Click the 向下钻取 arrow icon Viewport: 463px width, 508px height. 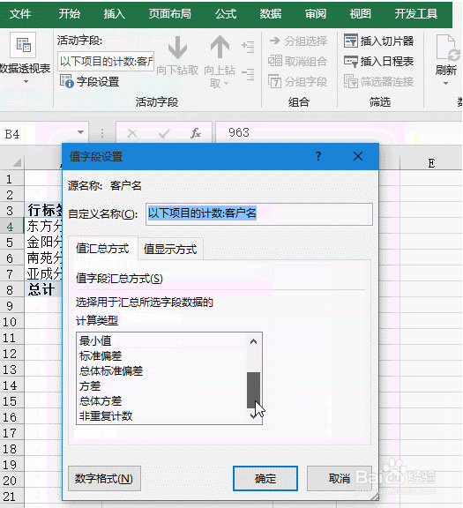tap(177, 48)
